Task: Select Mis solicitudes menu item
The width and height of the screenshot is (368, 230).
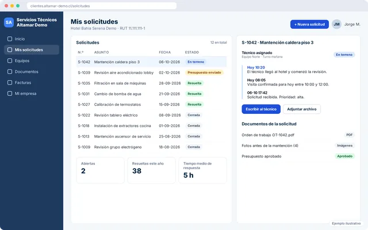Action: [x=32, y=50]
